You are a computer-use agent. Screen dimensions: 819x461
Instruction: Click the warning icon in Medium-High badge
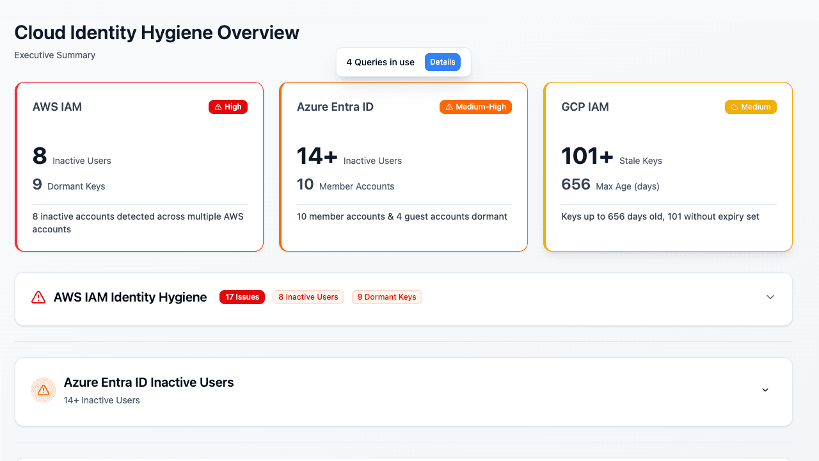click(449, 107)
